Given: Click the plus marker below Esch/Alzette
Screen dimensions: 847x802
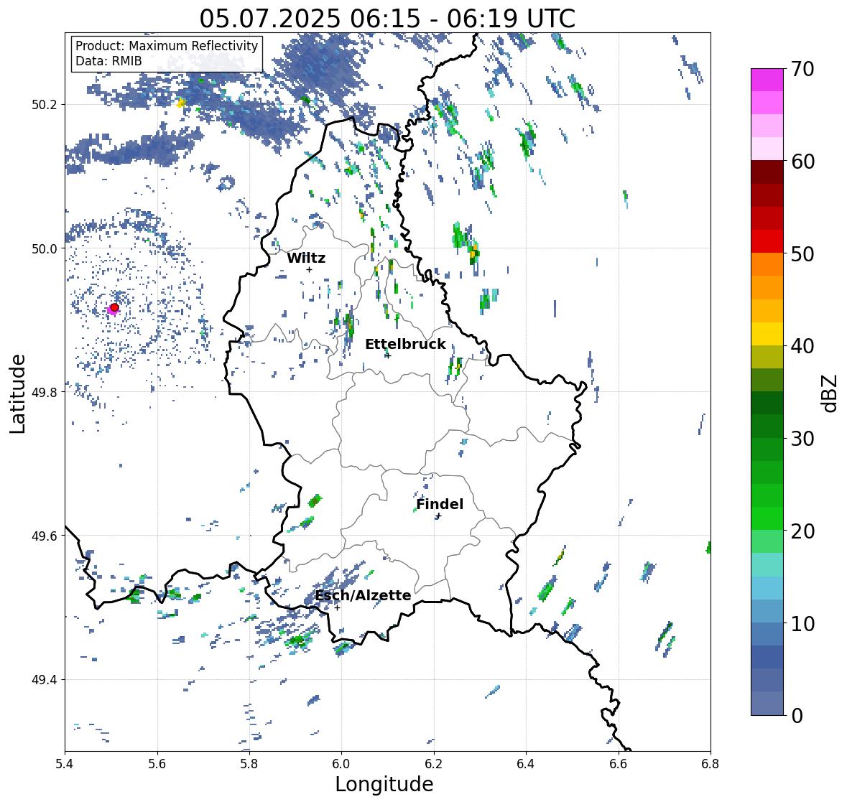Looking at the screenshot, I should point(337,607).
